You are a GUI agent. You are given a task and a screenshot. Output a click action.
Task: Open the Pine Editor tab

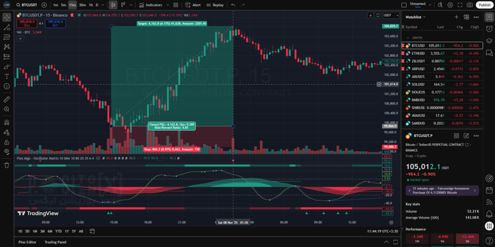tap(27, 242)
